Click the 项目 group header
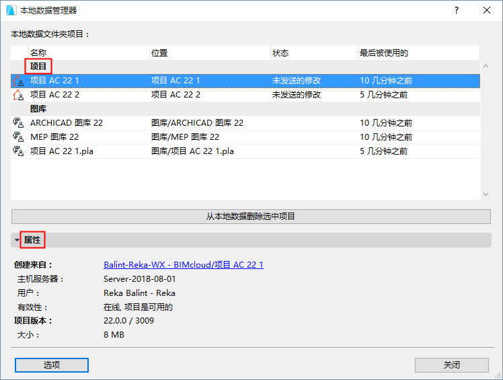503x380 pixels. 38,67
